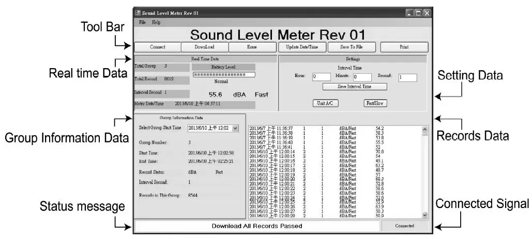Click the battery level progress bar
Viewport: 532px width, 239px height.
pyautogui.click(x=224, y=74)
